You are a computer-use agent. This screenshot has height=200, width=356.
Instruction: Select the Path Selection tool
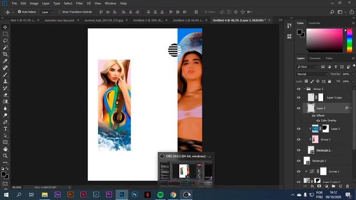point(5,136)
